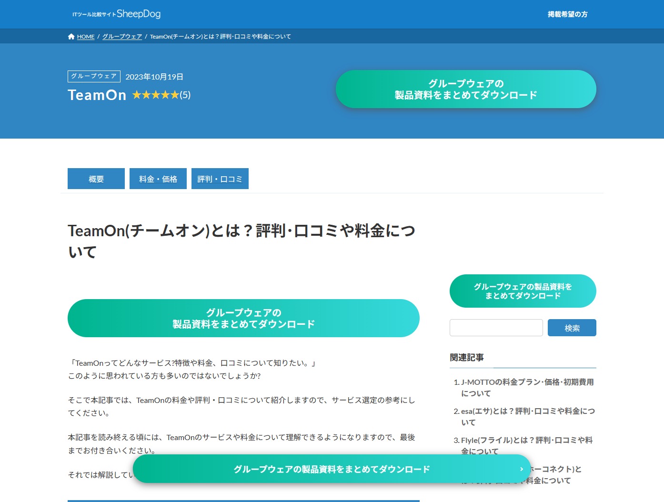664x502 pixels.
Task: Click arrow icon on floating download banner
Action: click(522, 469)
